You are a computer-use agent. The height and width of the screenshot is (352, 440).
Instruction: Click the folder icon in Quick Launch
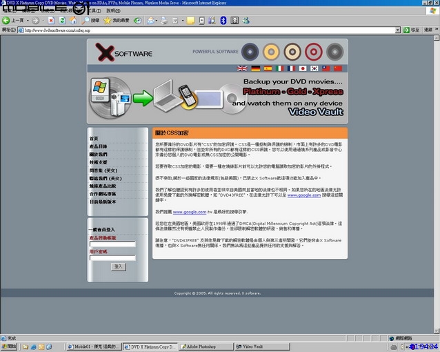tap(26, 346)
